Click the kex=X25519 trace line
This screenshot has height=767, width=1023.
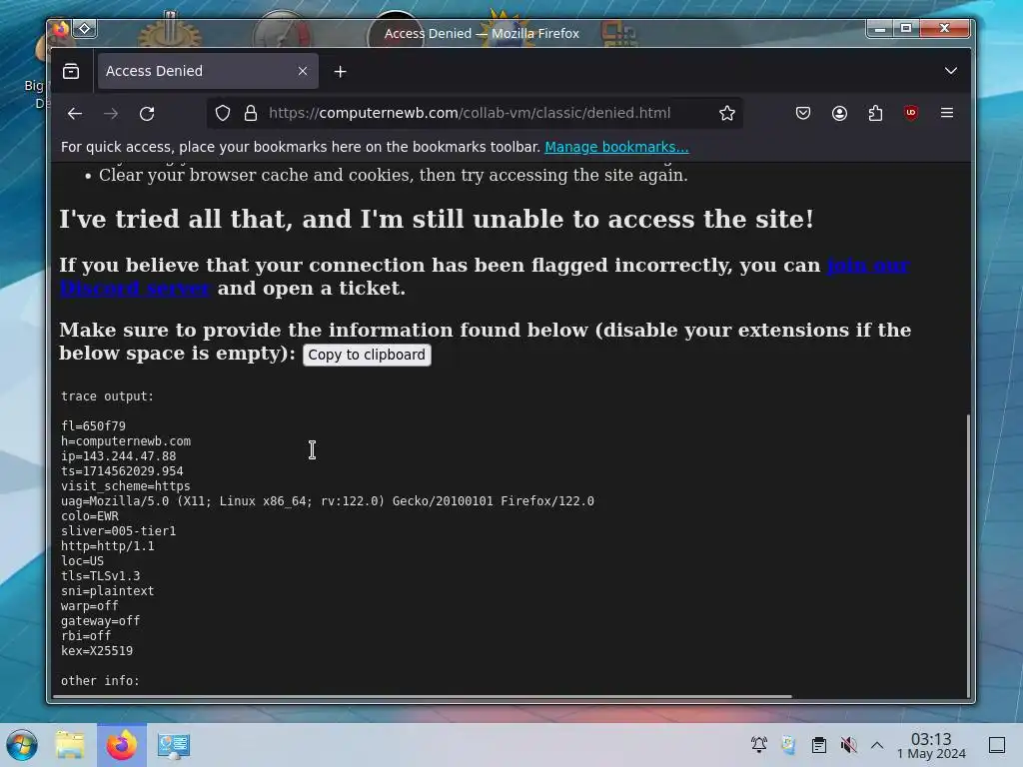click(x=97, y=651)
